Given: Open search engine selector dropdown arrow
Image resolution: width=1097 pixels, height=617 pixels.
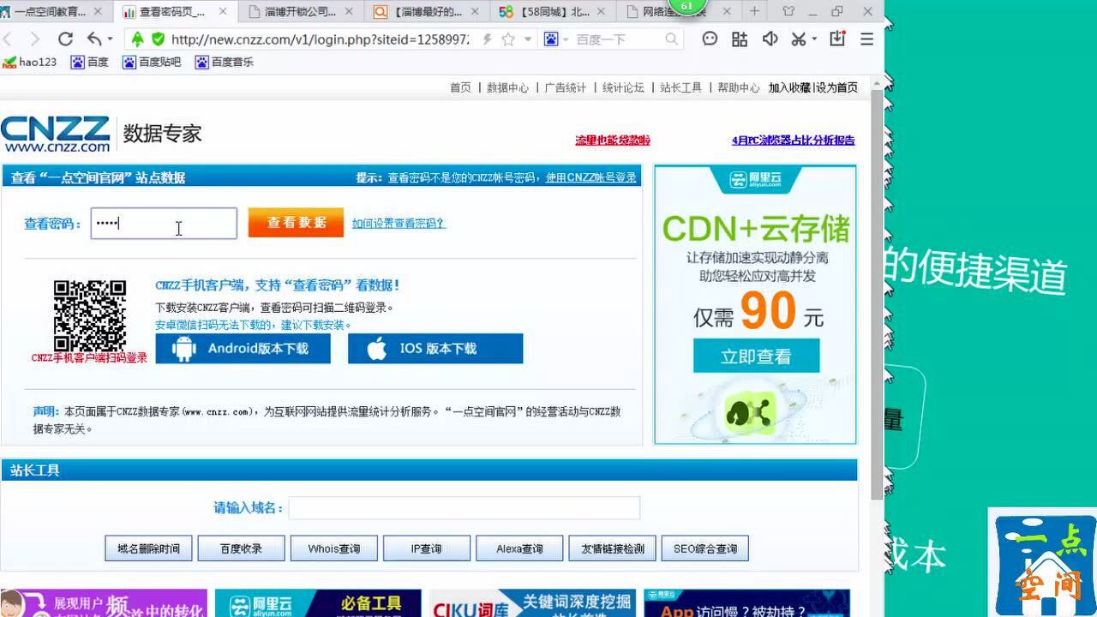Looking at the screenshot, I should coord(566,39).
